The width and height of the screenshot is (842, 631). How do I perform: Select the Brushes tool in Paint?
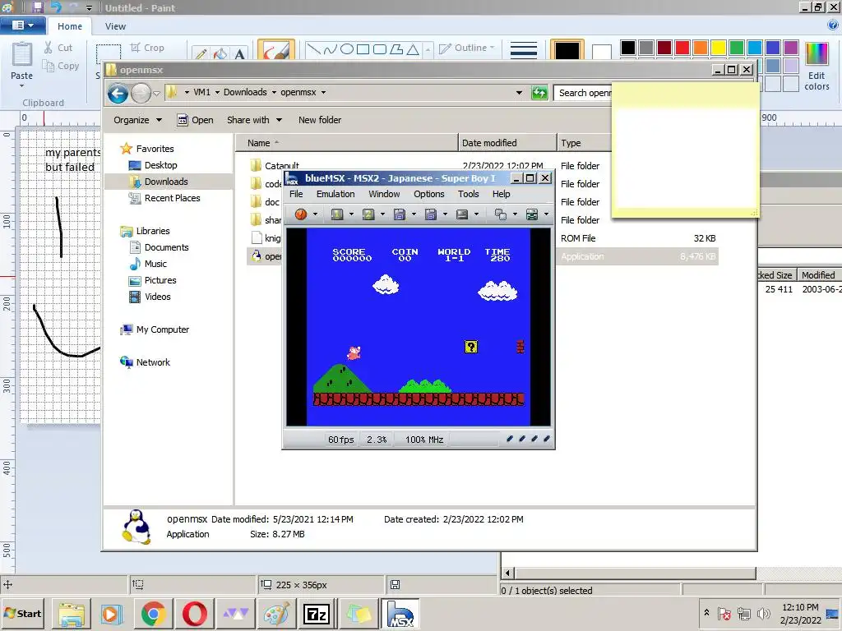point(276,50)
